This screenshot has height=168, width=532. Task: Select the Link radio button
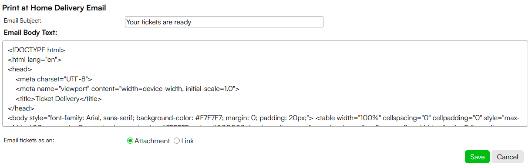[177, 141]
